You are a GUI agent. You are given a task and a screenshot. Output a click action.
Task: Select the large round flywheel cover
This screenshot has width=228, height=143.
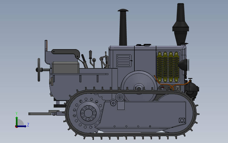coord(139,86)
